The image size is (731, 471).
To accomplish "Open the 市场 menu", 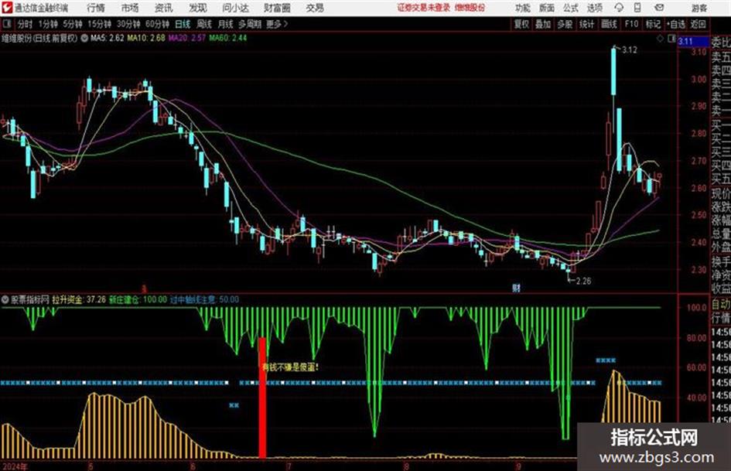I will pos(130,8).
